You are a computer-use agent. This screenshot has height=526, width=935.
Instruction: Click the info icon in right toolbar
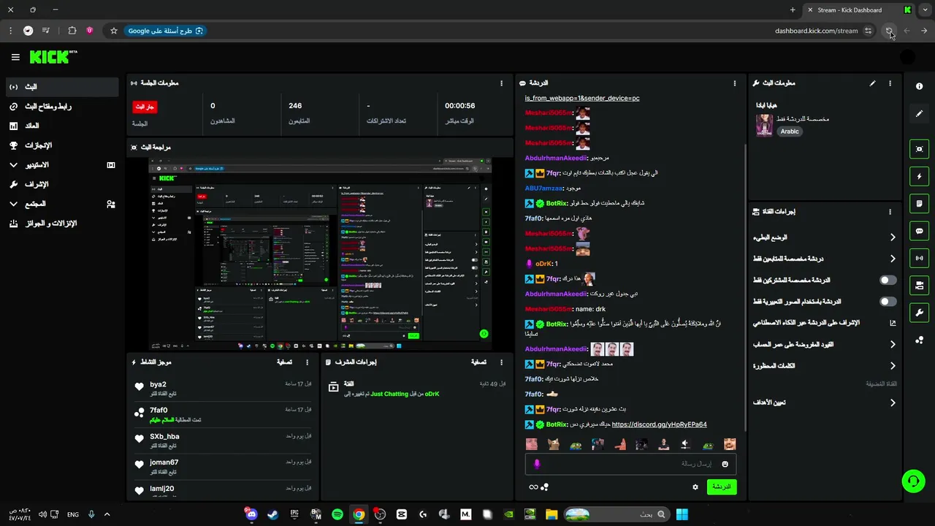point(919,86)
